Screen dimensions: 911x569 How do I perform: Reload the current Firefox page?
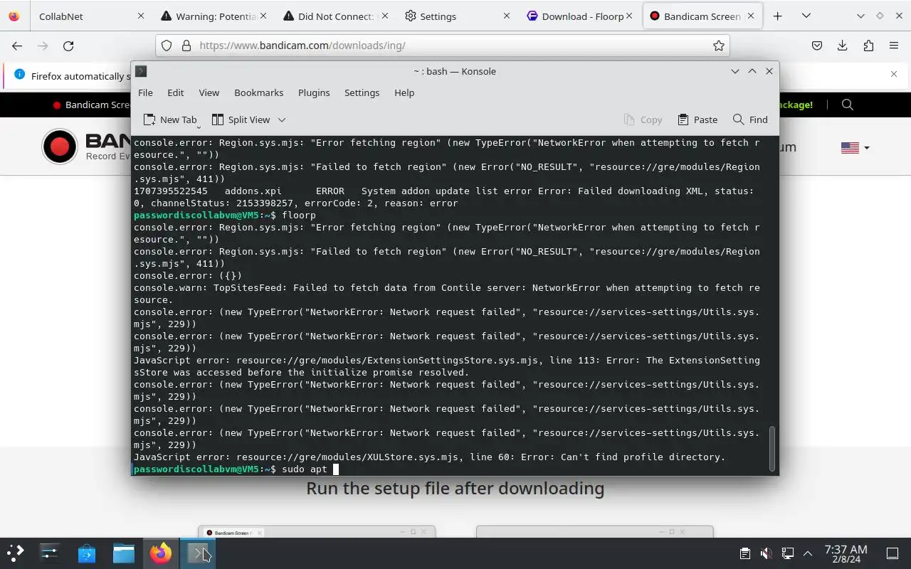click(x=68, y=46)
